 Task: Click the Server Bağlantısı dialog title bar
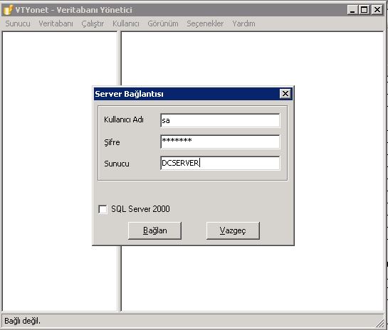tap(187, 94)
